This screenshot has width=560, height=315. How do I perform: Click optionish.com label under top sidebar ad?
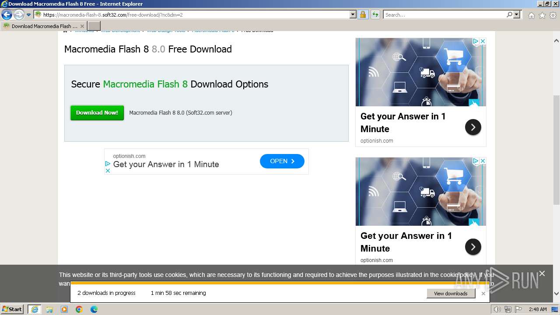pos(377,140)
